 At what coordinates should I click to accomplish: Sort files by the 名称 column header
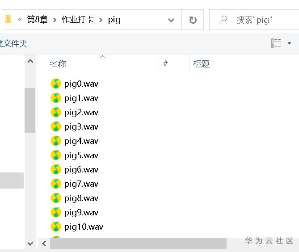tap(58, 64)
